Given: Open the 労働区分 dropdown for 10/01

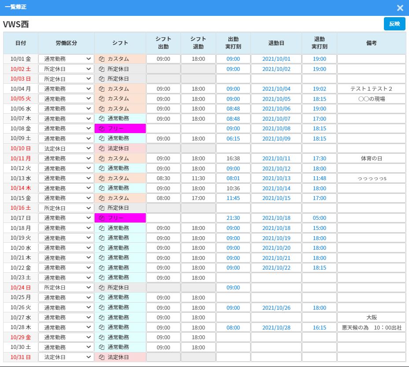Looking at the screenshot, I should click(x=66, y=59).
